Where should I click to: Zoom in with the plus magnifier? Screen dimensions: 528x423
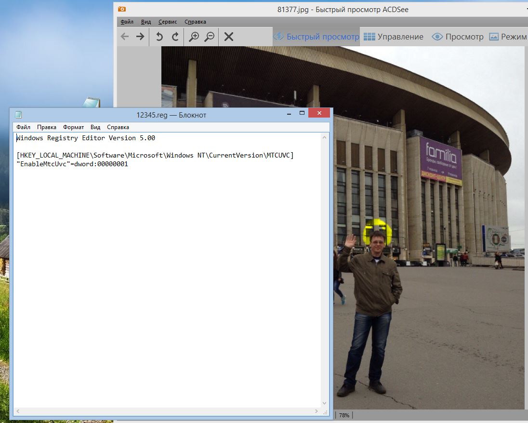point(194,37)
